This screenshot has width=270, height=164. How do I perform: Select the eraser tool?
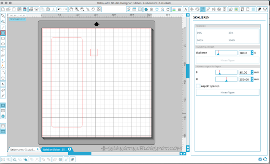pos(3,90)
